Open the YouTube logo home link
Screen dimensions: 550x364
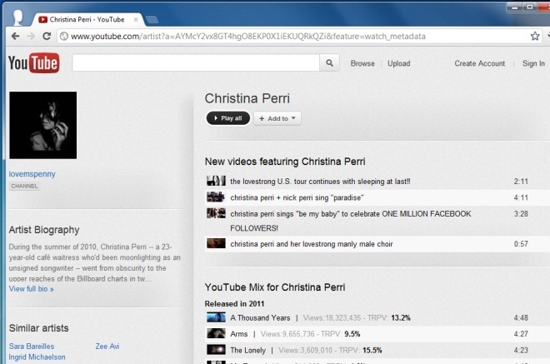coord(33,63)
